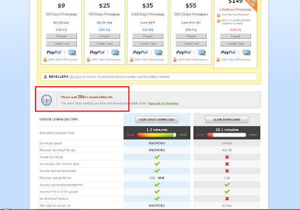Click slow download check for Remote FTP uploads

click(x=227, y=192)
